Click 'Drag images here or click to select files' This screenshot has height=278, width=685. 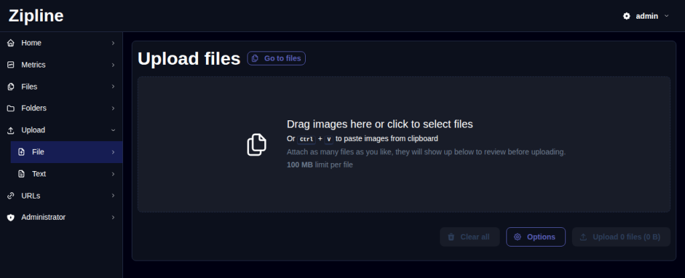point(380,124)
